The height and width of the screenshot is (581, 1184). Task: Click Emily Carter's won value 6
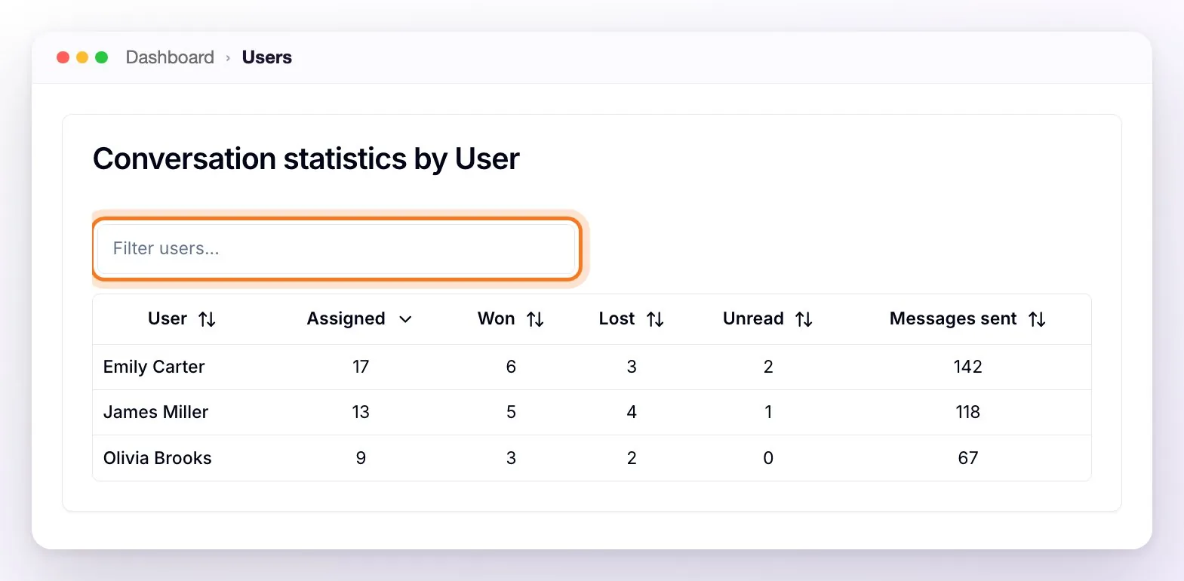tap(511, 367)
